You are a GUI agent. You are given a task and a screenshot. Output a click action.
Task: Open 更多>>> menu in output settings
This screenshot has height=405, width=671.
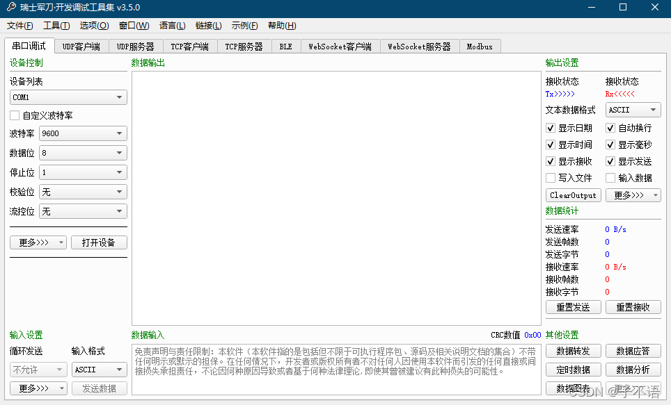coord(633,195)
